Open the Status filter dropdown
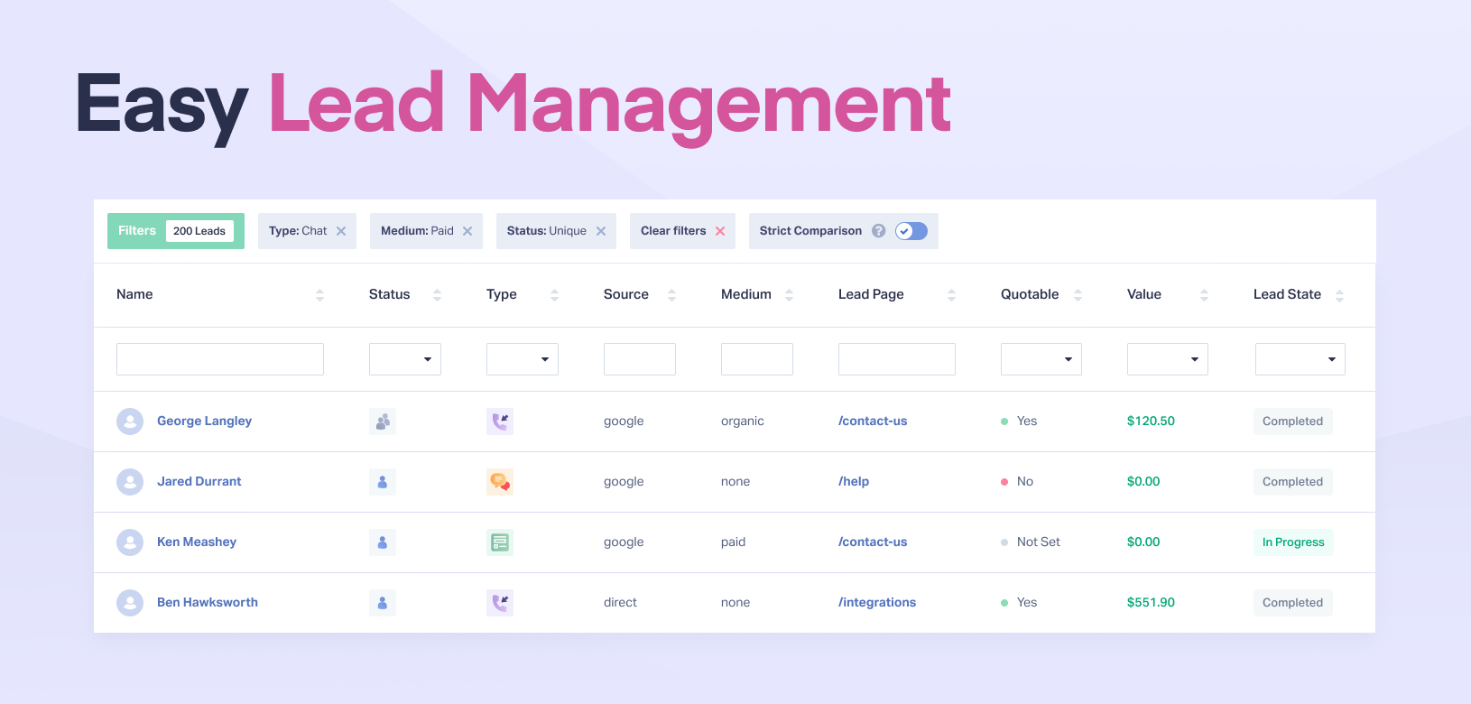The image size is (1471, 704). tap(405, 359)
